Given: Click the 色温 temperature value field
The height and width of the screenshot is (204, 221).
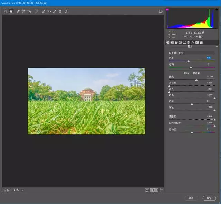Looking at the screenshot, I should point(209,58).
